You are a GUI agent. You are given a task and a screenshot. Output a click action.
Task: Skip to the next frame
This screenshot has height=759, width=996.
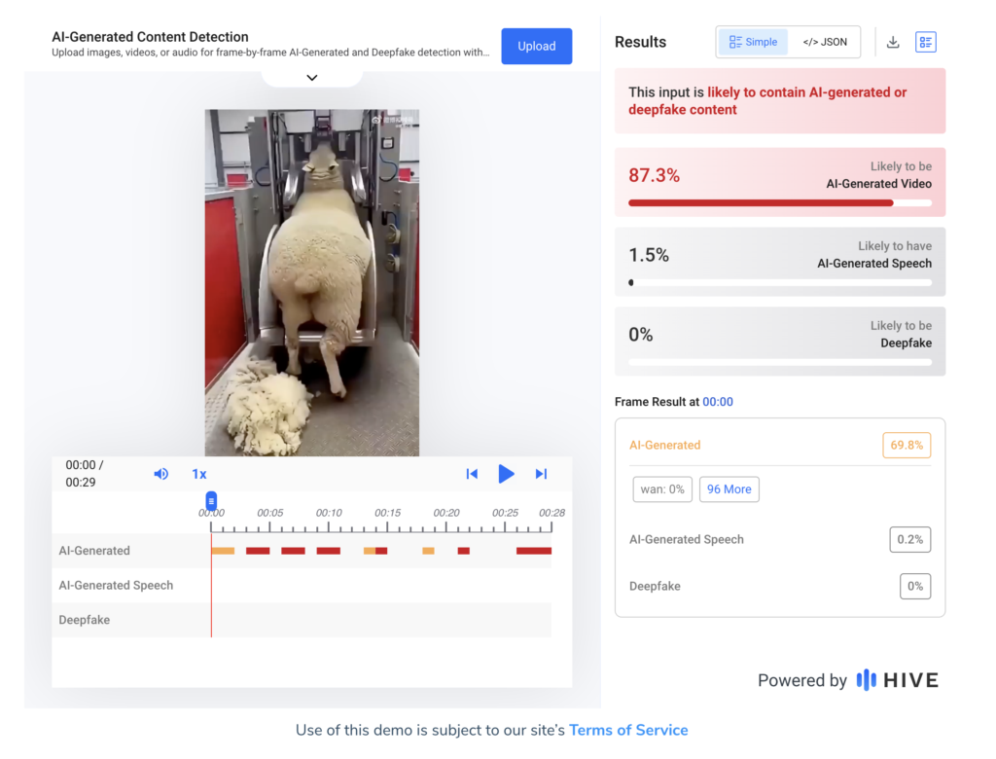coord(541,474)
